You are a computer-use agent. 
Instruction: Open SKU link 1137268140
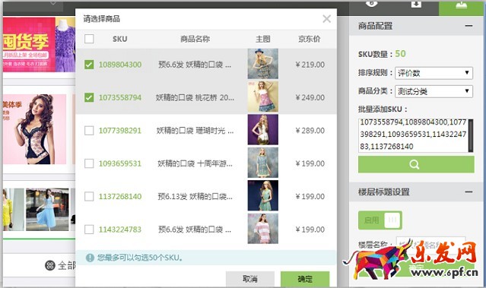pyautogui.click(x=120, y=196)
